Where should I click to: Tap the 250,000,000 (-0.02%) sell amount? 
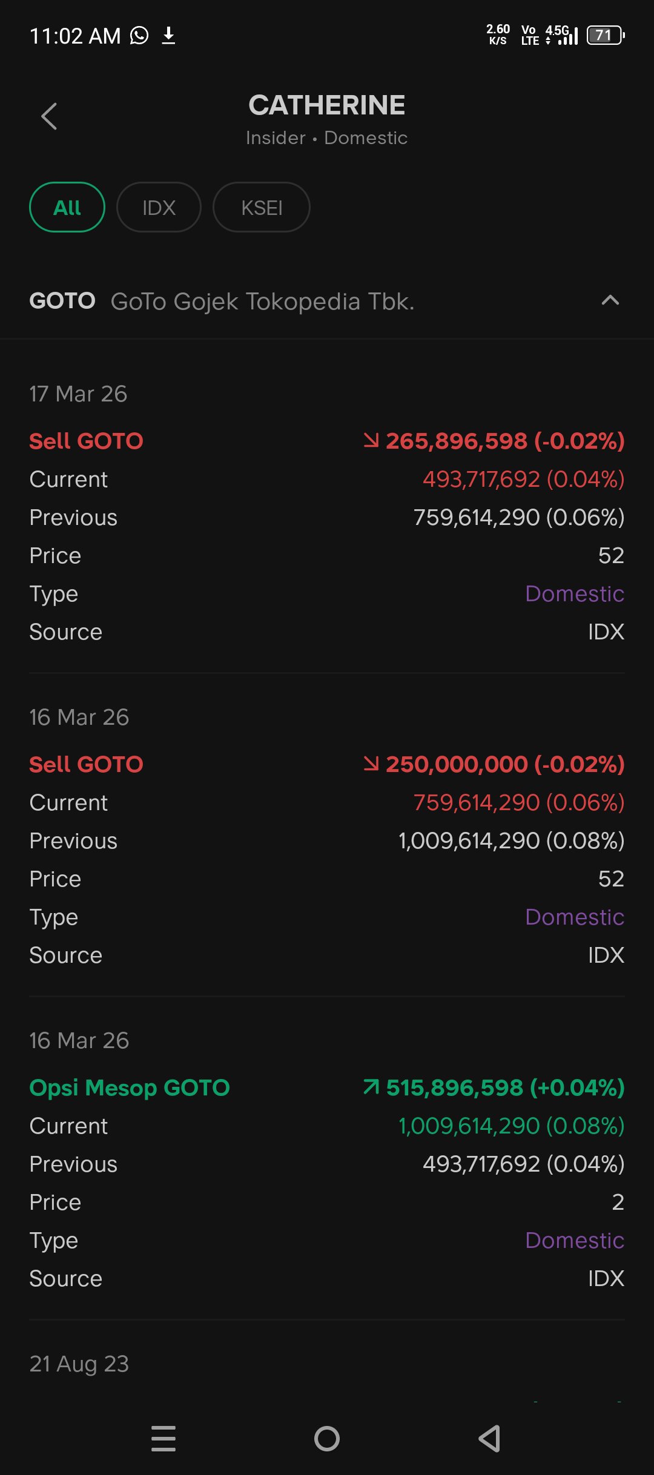point(505,764)
